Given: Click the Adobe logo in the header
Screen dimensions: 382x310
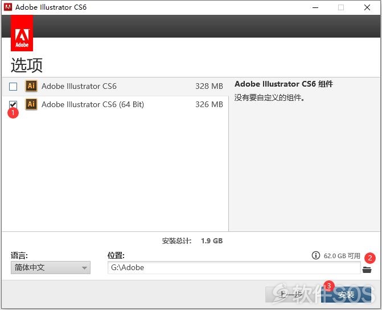Looking at the screenshot, I should click(22, 34).
